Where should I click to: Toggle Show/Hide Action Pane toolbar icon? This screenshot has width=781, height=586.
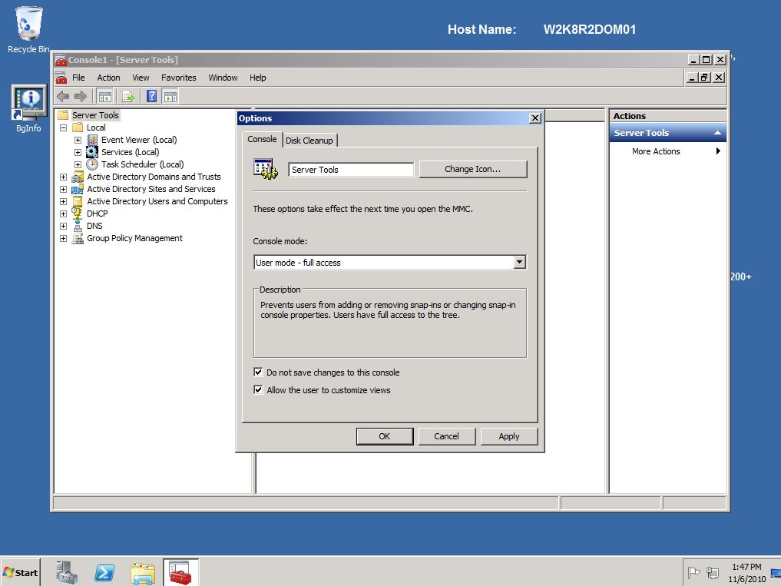click(x=170, y=96)
